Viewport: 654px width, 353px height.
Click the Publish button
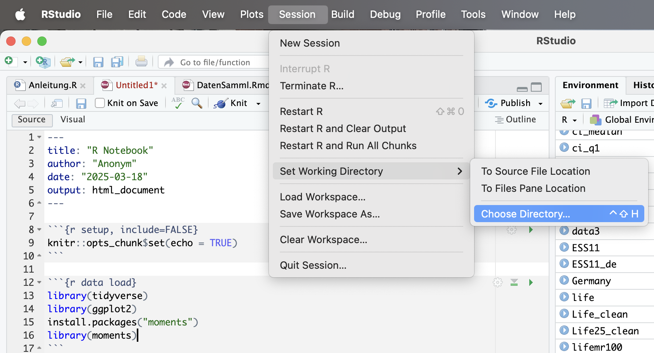508,103
